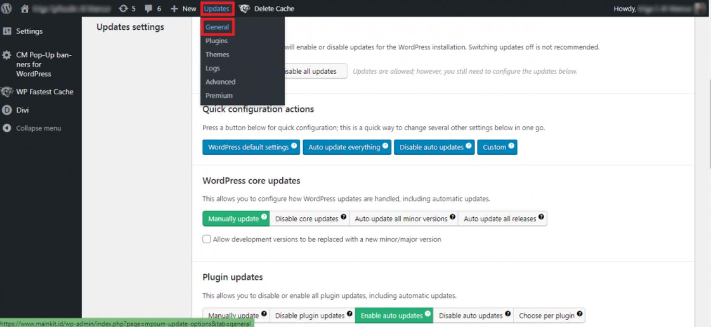Open the pending updates counter icon
This screenshot has height=327, width=711.
124,9
